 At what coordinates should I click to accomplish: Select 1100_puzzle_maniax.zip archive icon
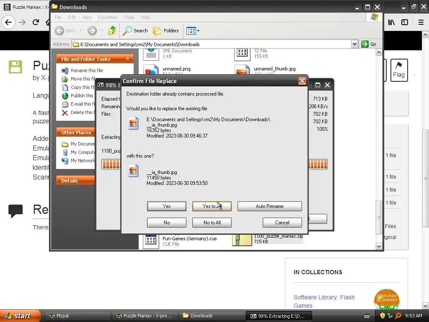click(x=242, y=240)
